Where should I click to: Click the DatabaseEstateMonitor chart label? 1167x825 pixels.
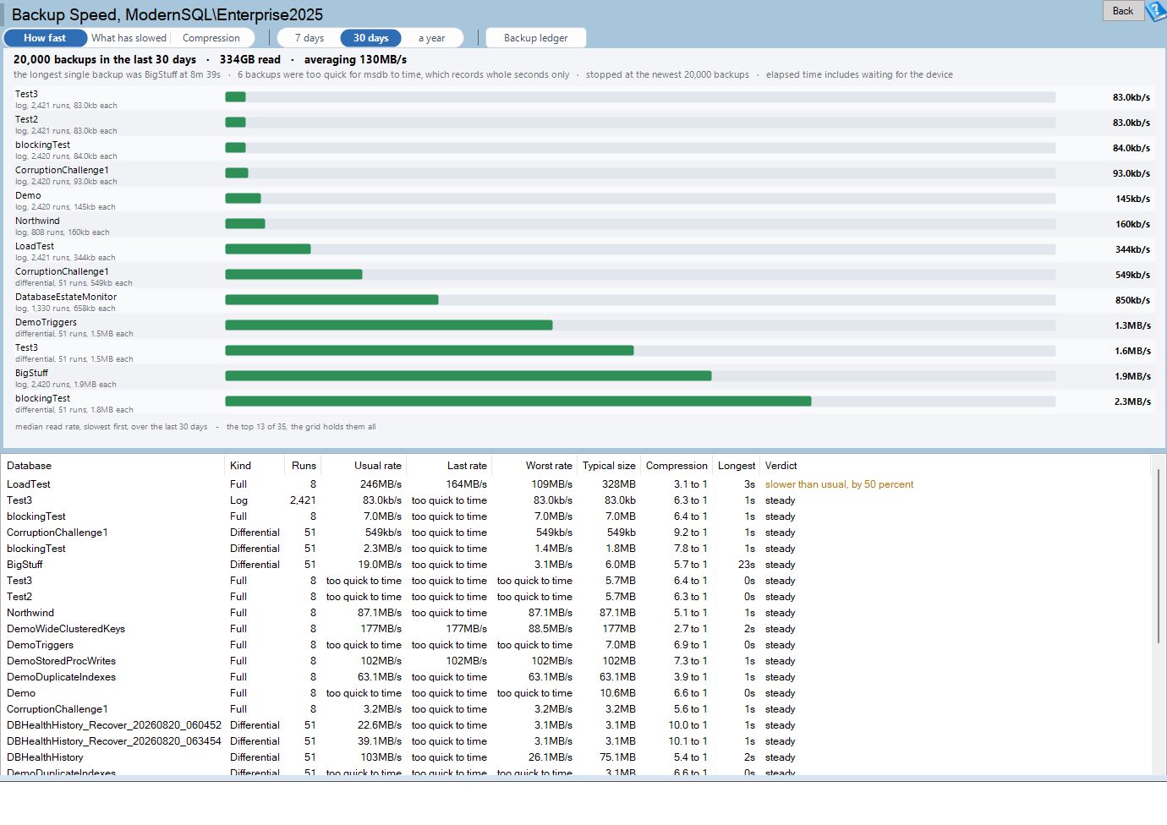66,297
